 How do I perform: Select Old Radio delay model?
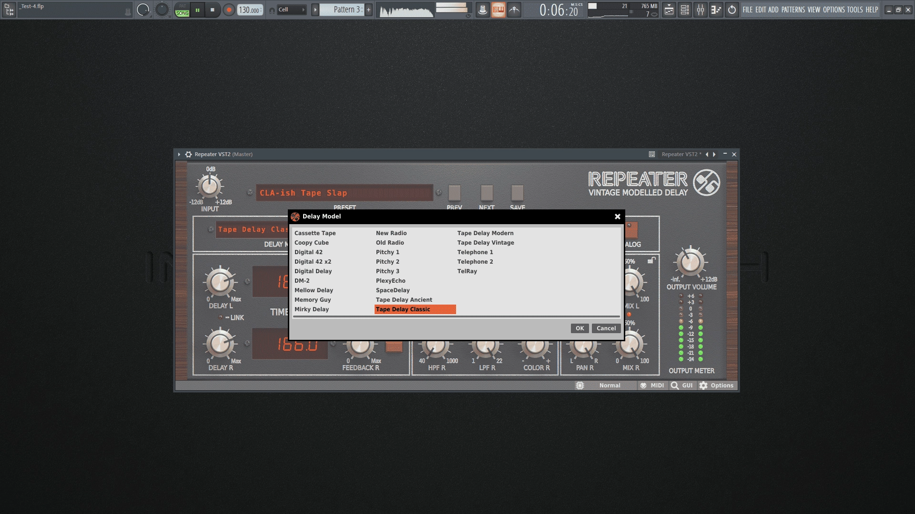390,243
